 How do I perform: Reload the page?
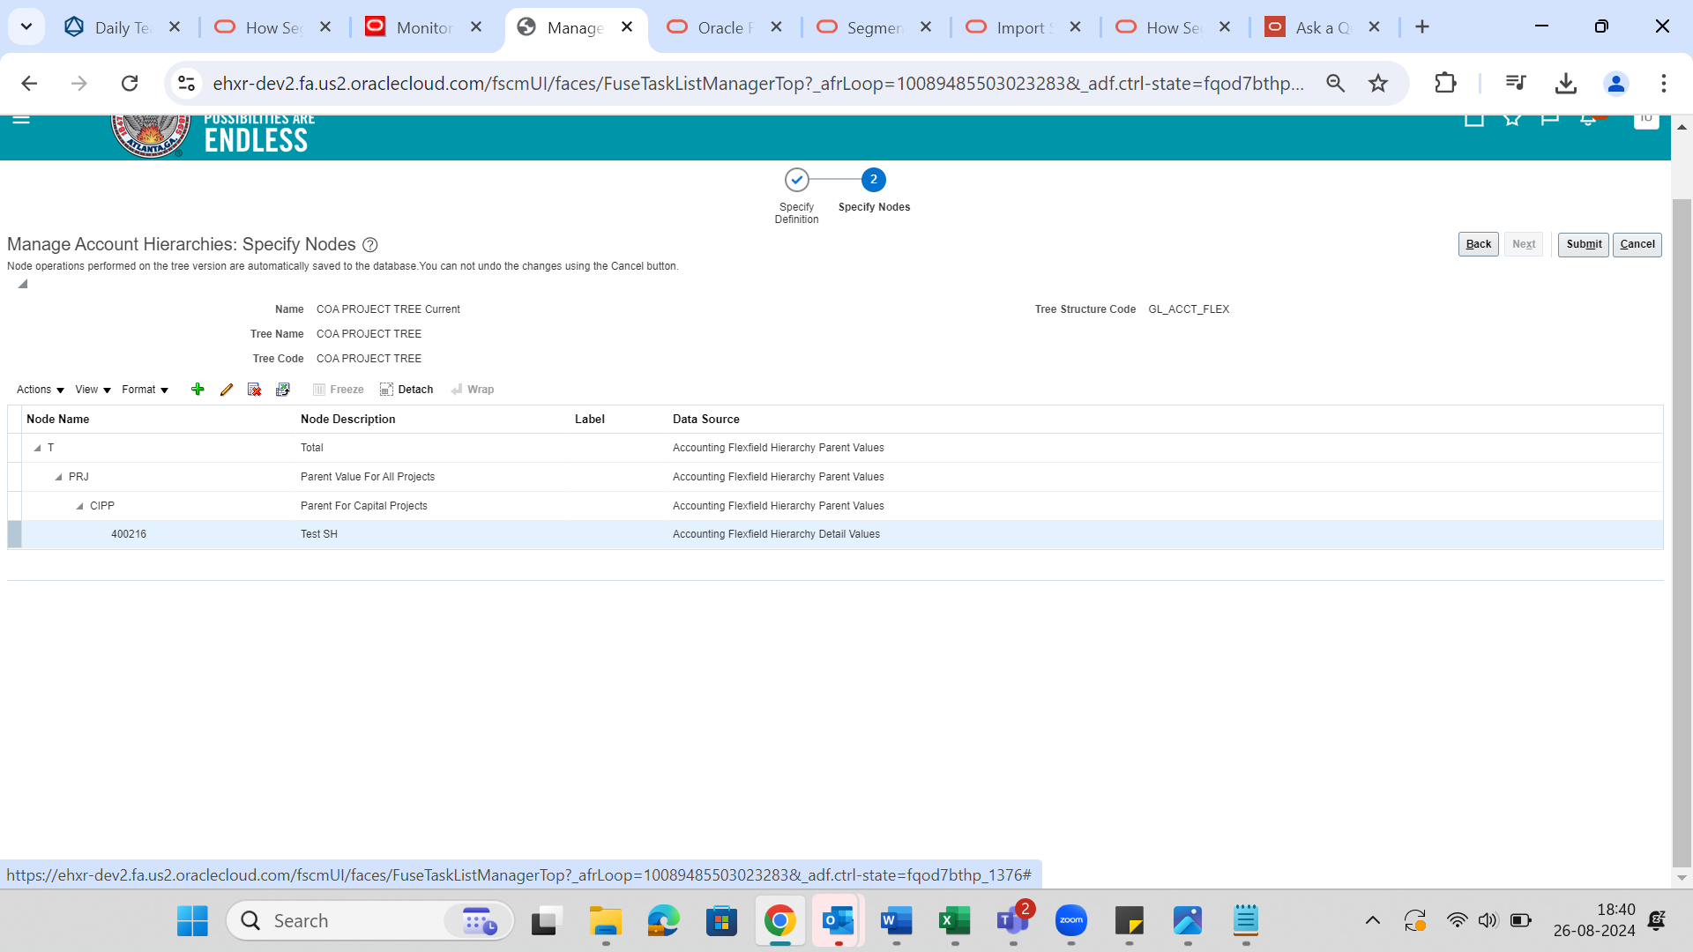[130, 84]
